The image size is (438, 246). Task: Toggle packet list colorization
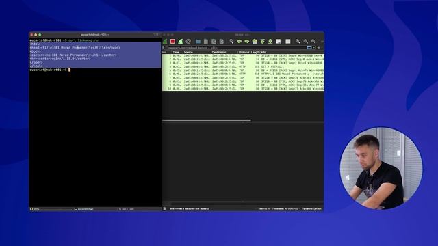[x=288, y=41]
